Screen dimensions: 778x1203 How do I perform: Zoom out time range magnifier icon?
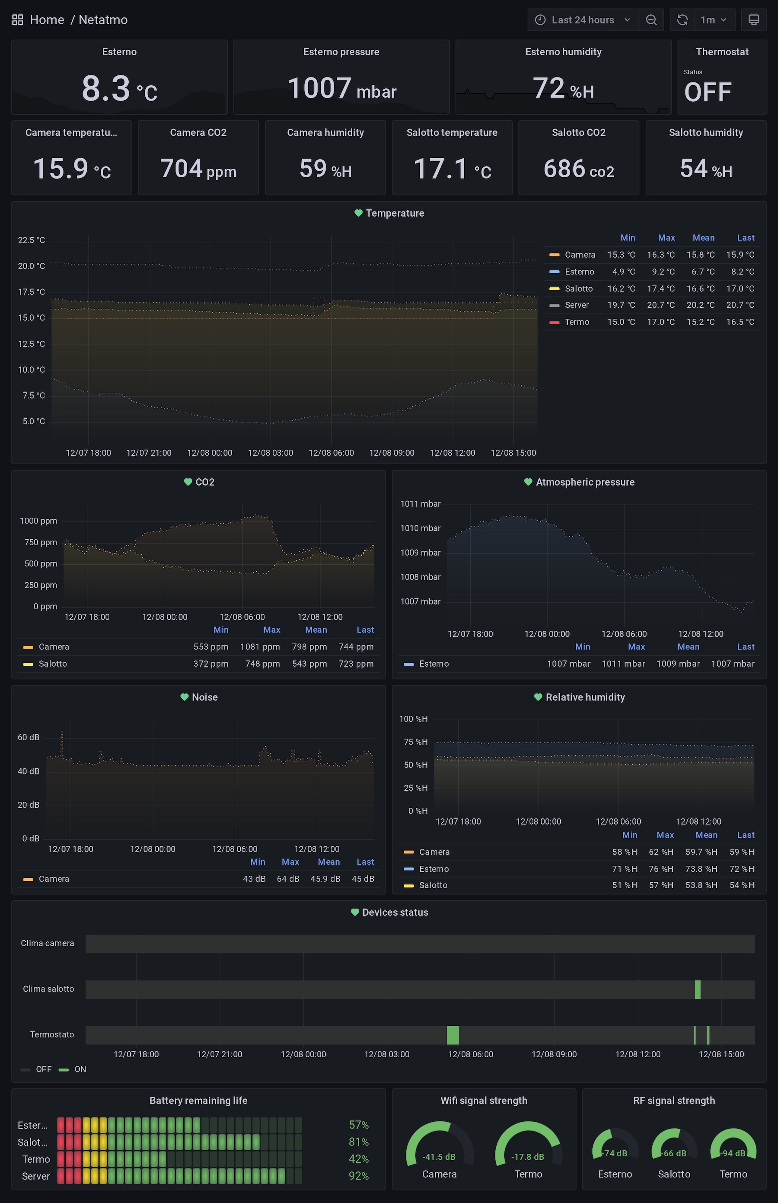click(x=651, y=20)
